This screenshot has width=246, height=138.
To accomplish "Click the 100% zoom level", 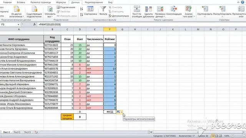I will click(x=227, y=136).
